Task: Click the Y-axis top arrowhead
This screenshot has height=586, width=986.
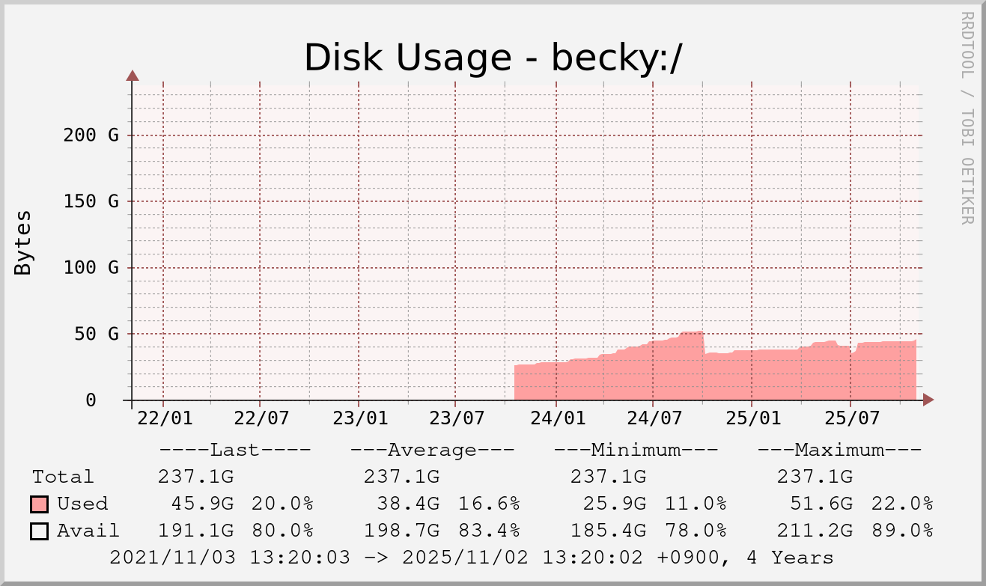Action: (x=133, y=75)
